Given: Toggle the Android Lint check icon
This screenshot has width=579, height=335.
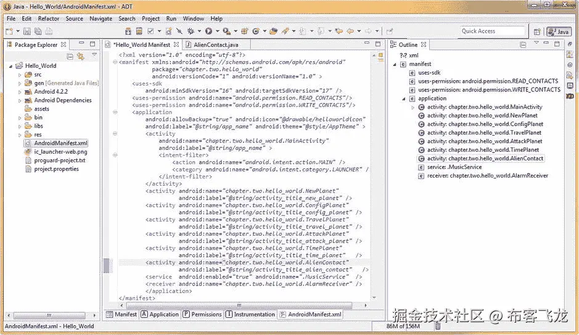Looking at the screenshot, I should (x=150, y=31).
